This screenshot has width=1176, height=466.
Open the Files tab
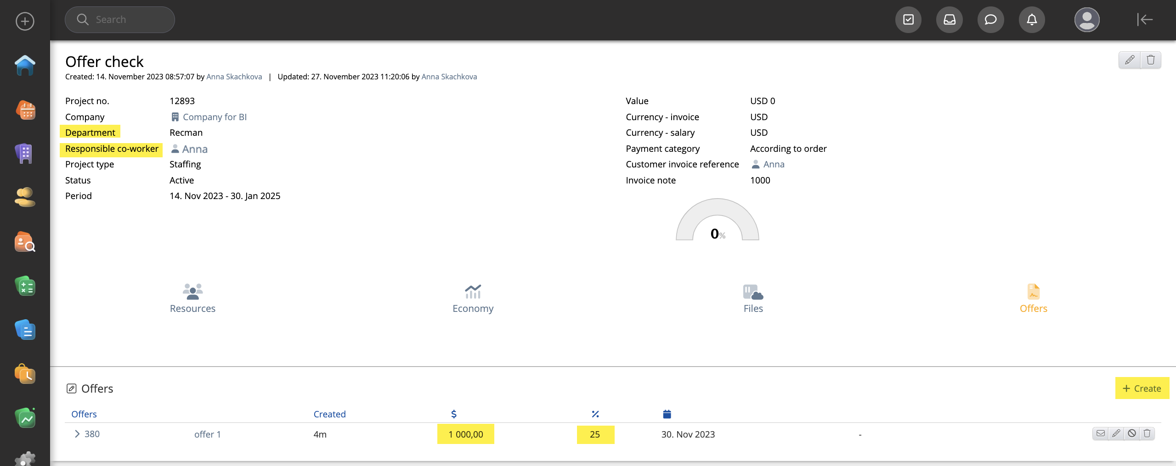pyautogui.click(x=753, y=298)
